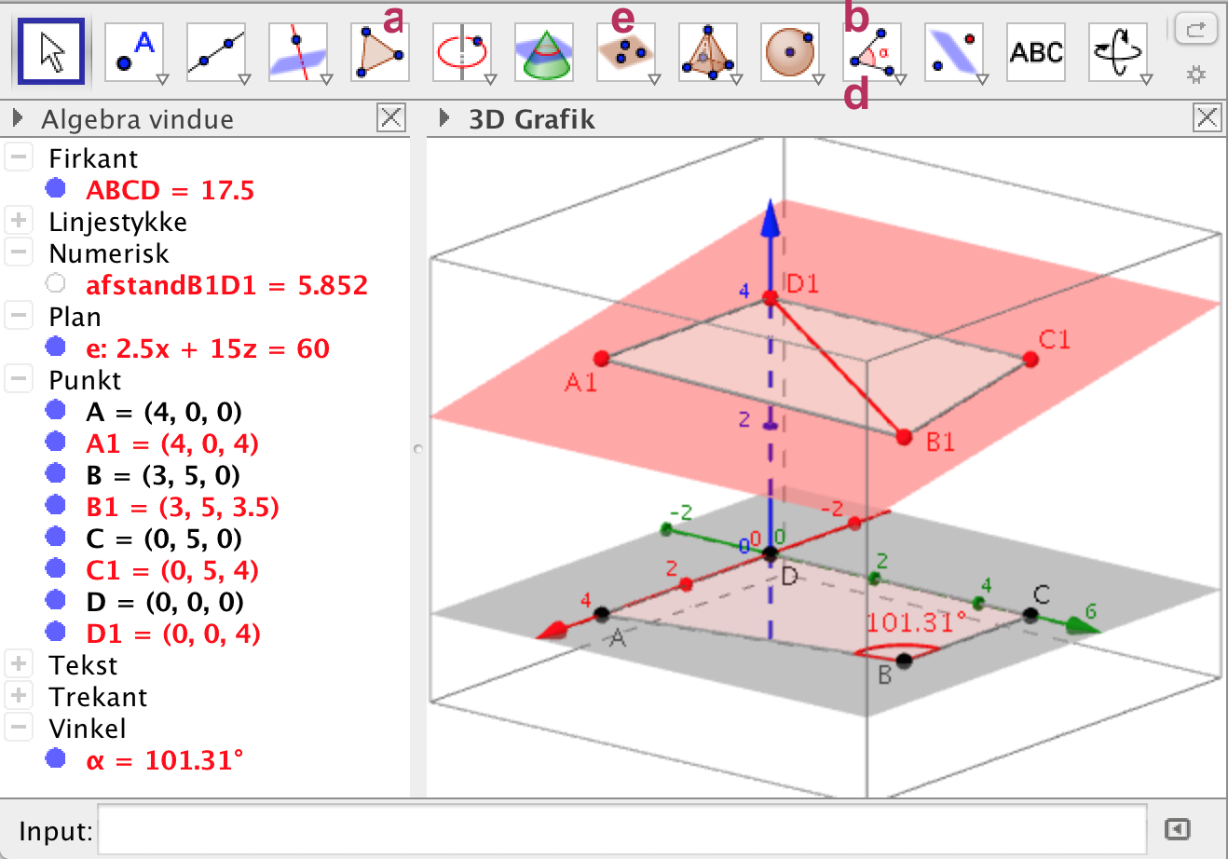Click the redo arrow button
Image resolution: width=1228 pixels, height=859 pixels.
(x=1195, y=29)
